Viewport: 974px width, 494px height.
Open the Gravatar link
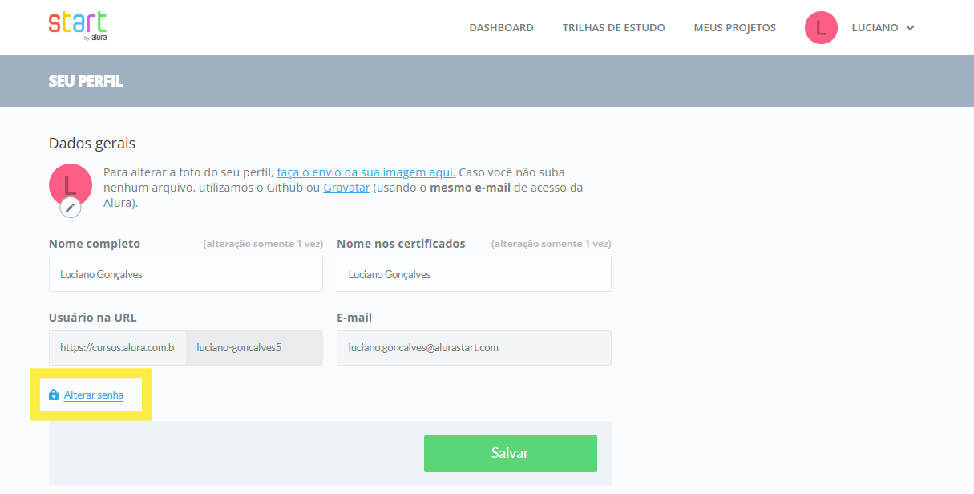tap(346, 188)
